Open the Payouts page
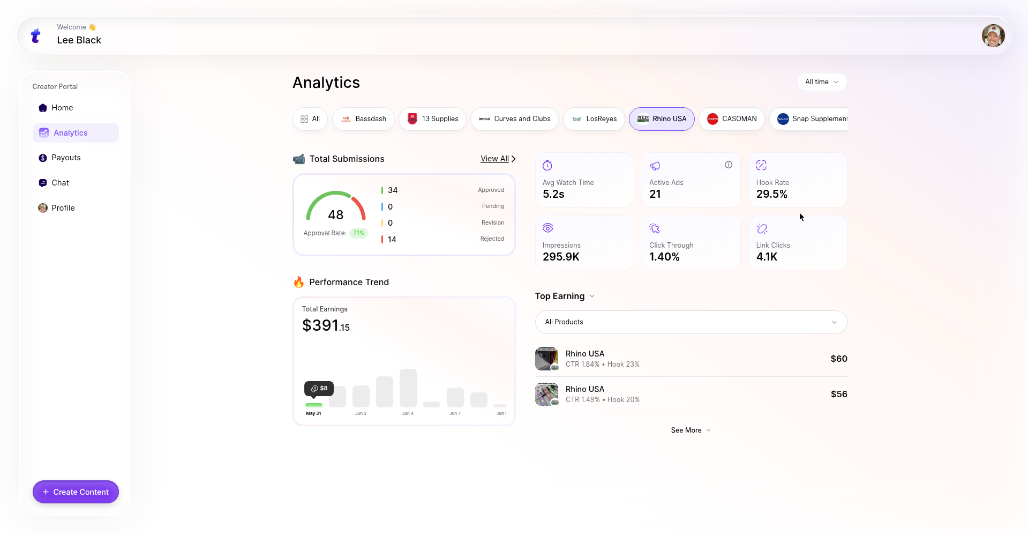Image resolution: width=1028 pixels, height=535 pixels. click(76, 158)
